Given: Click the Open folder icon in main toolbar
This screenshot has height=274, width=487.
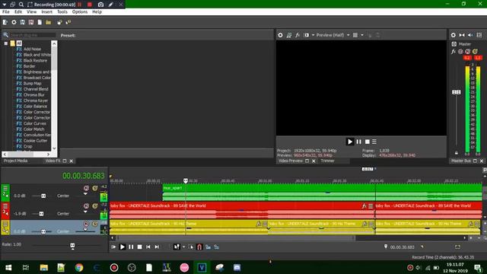Looking at the screenshot, I should pos(48,22).
